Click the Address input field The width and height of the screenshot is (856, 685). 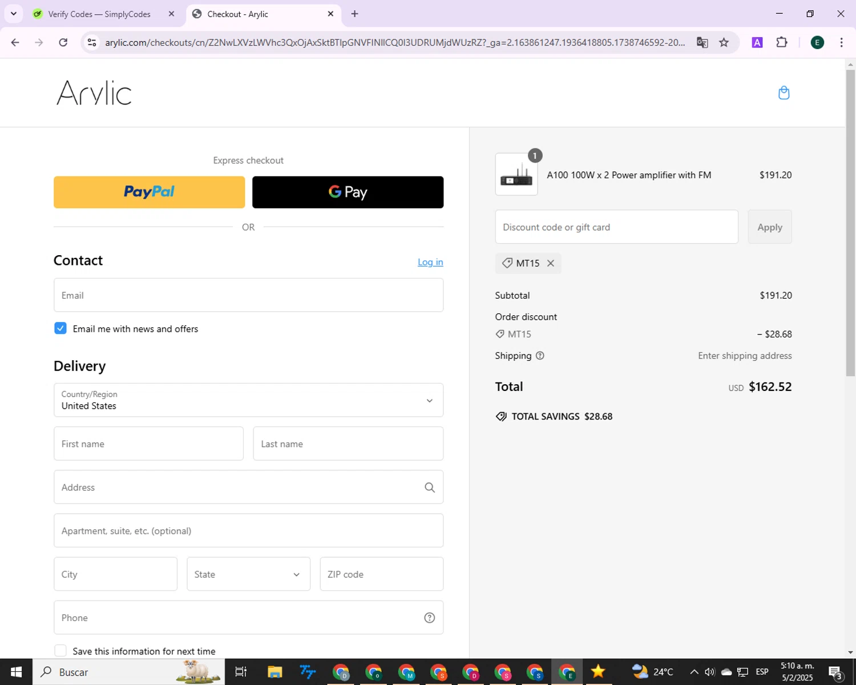click(248, 487)
